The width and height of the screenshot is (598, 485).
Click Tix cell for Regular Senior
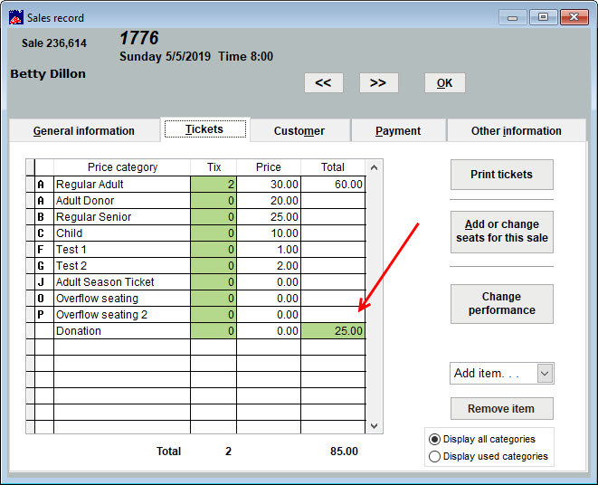pyautogui.click(x=214, y=217)
